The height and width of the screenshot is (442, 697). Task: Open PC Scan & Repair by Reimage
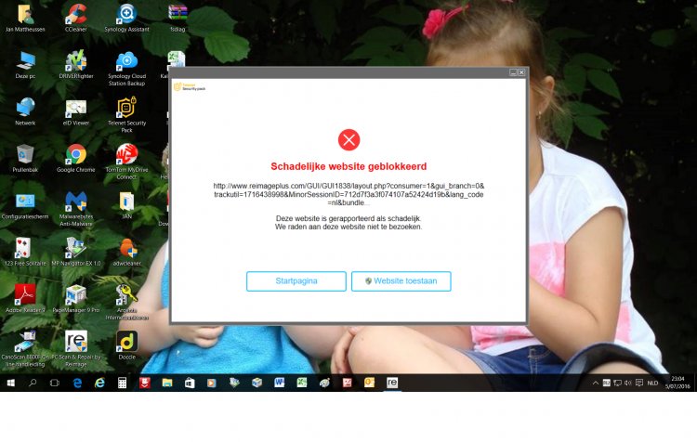click(76, 341)
